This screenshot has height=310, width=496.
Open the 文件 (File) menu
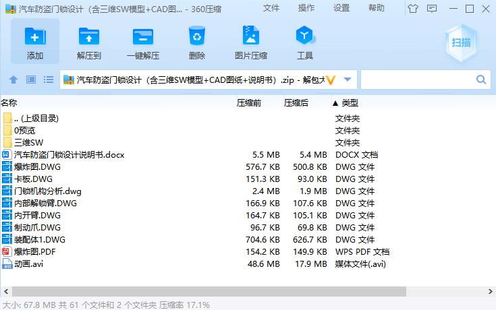(271, 8)
